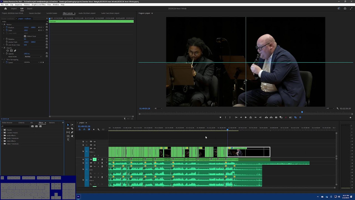Viewport: 355px width, 200px height.
Task: Select the Slip tool
Action: tap(68, 132)
